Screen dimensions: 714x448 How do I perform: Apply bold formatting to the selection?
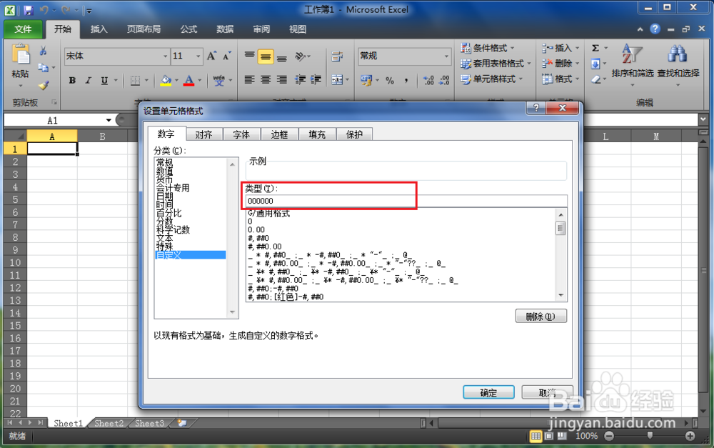point(71,81)
